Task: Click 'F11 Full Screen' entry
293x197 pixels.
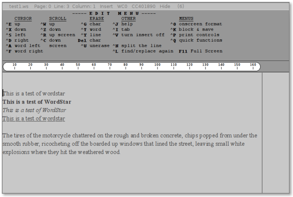Action: click(201, 51)
